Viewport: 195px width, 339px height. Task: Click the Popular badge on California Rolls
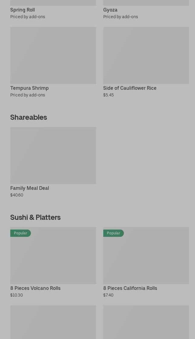pyautogui.click(x=114, y=233)
